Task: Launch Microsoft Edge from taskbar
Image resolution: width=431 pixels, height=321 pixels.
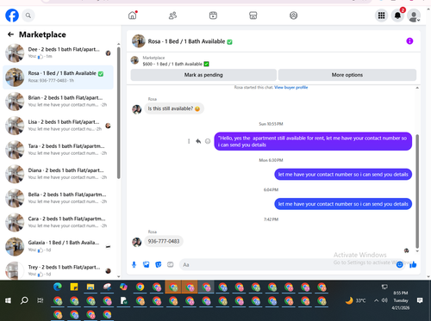Action: (58, 287)
